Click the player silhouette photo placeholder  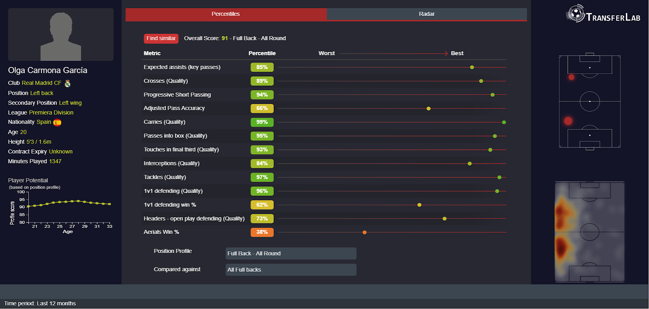tap(61, 35)
